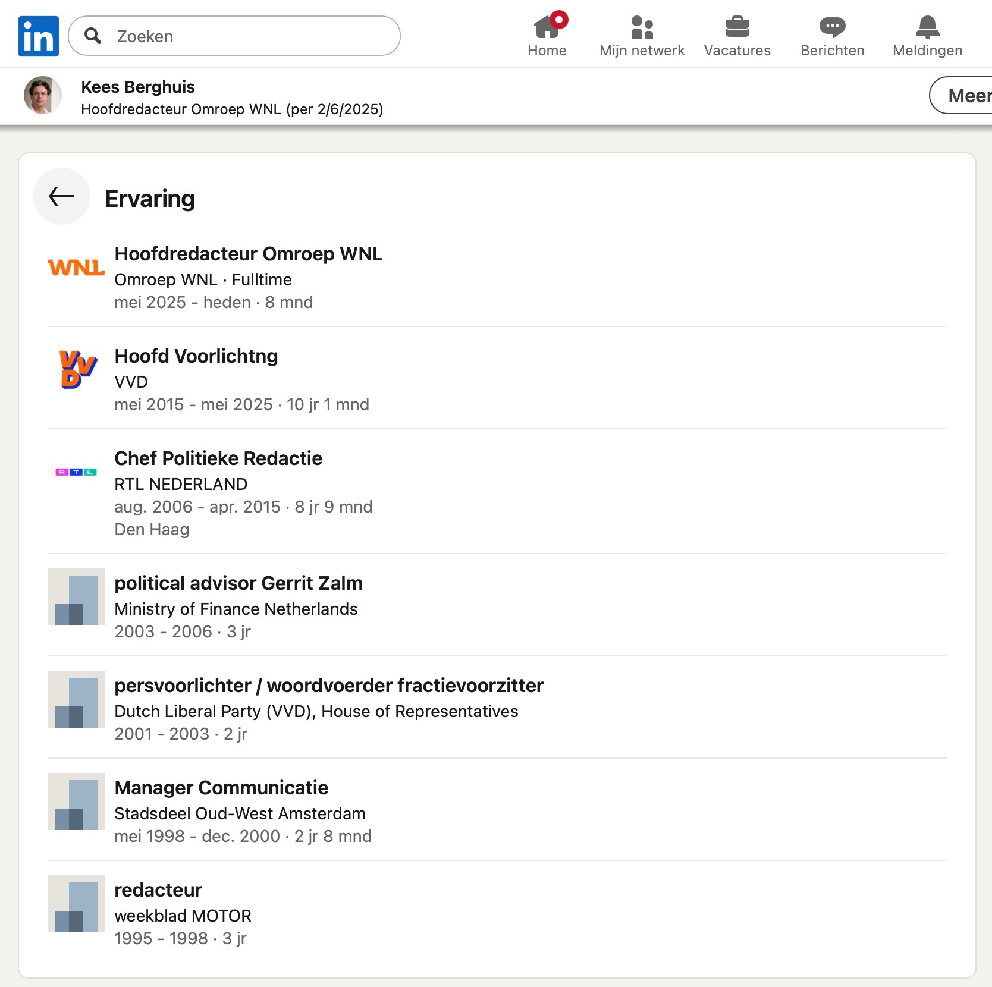
Task: Open Manager Communicatie job title
Action: [221, 788]
